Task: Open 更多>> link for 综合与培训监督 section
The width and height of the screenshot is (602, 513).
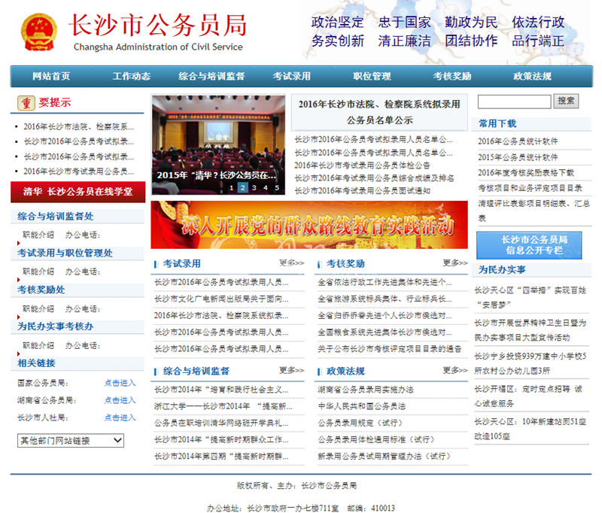Action: click(x=292, y=370)
